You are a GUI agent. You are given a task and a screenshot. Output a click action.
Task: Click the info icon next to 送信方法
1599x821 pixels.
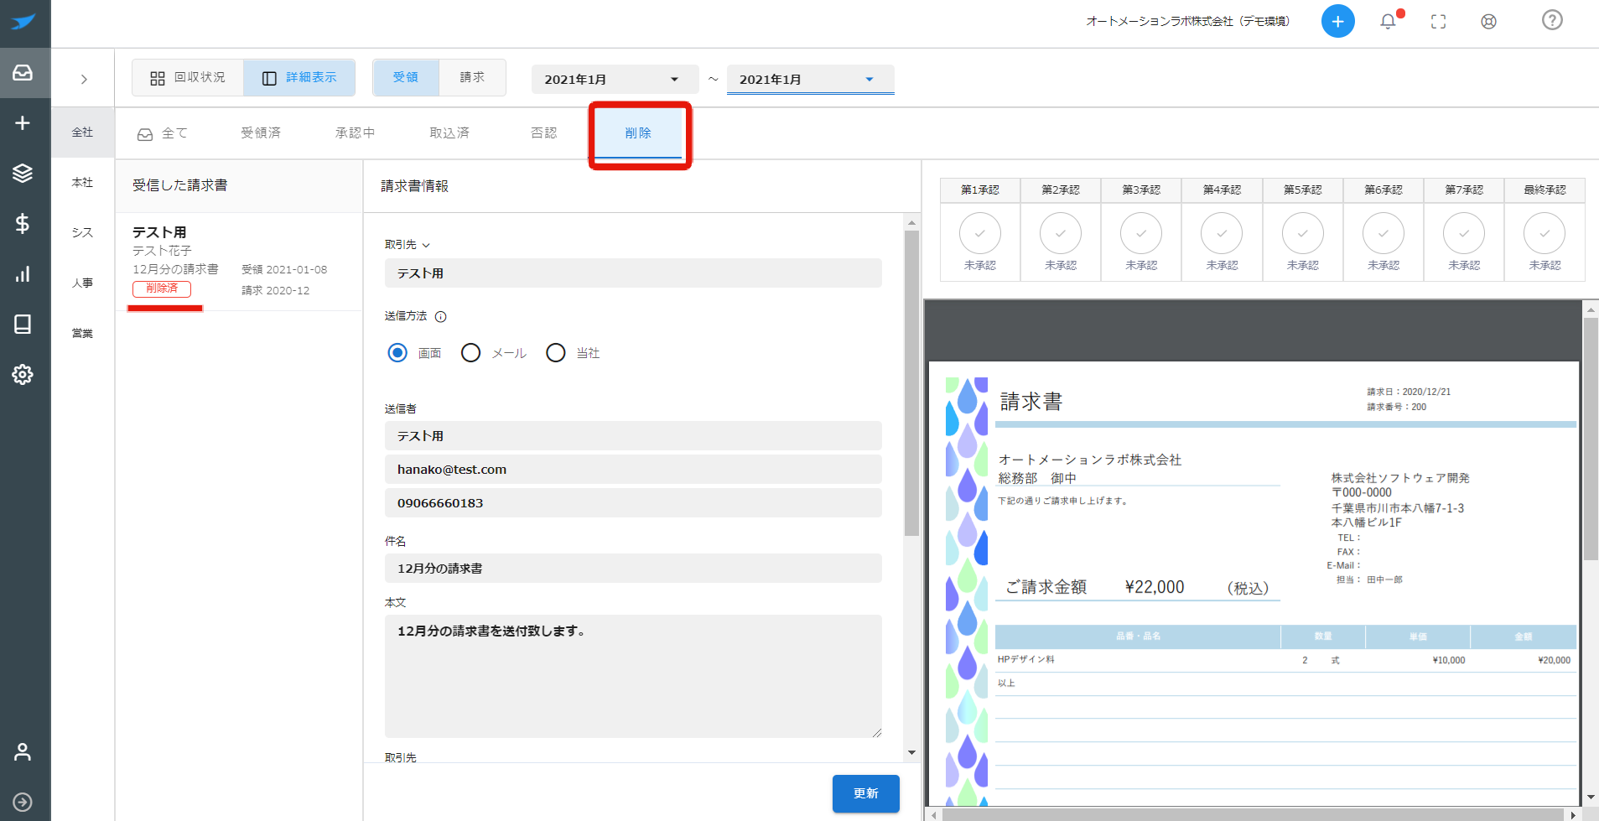click(441, 317)
